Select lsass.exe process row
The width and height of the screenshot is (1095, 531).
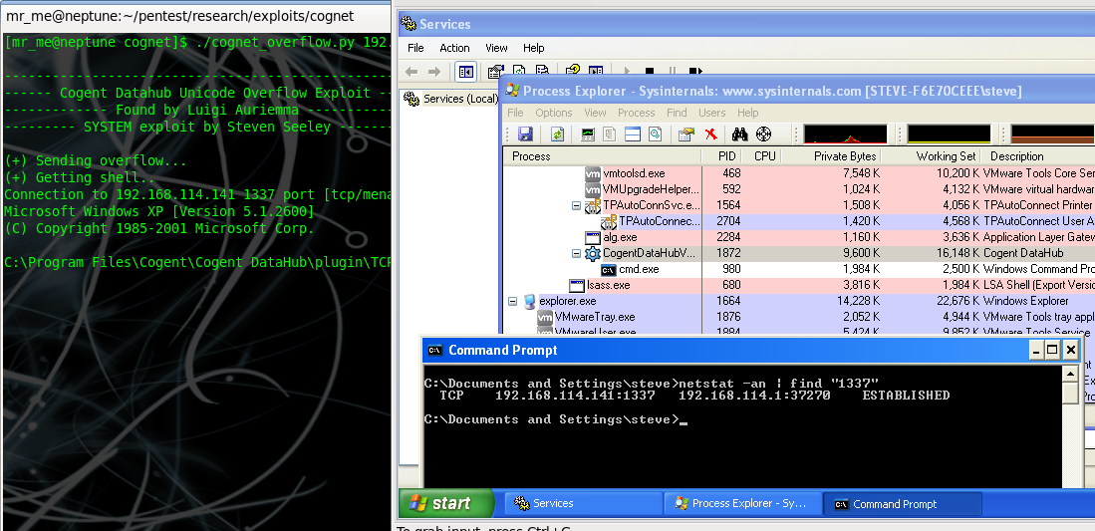point(799,285)
